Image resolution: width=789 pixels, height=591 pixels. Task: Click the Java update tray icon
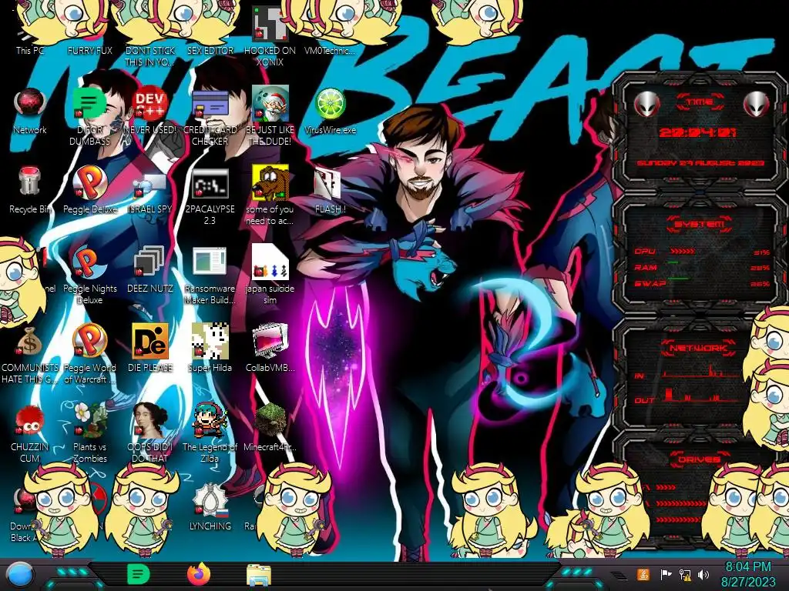[x=643, y=575]
